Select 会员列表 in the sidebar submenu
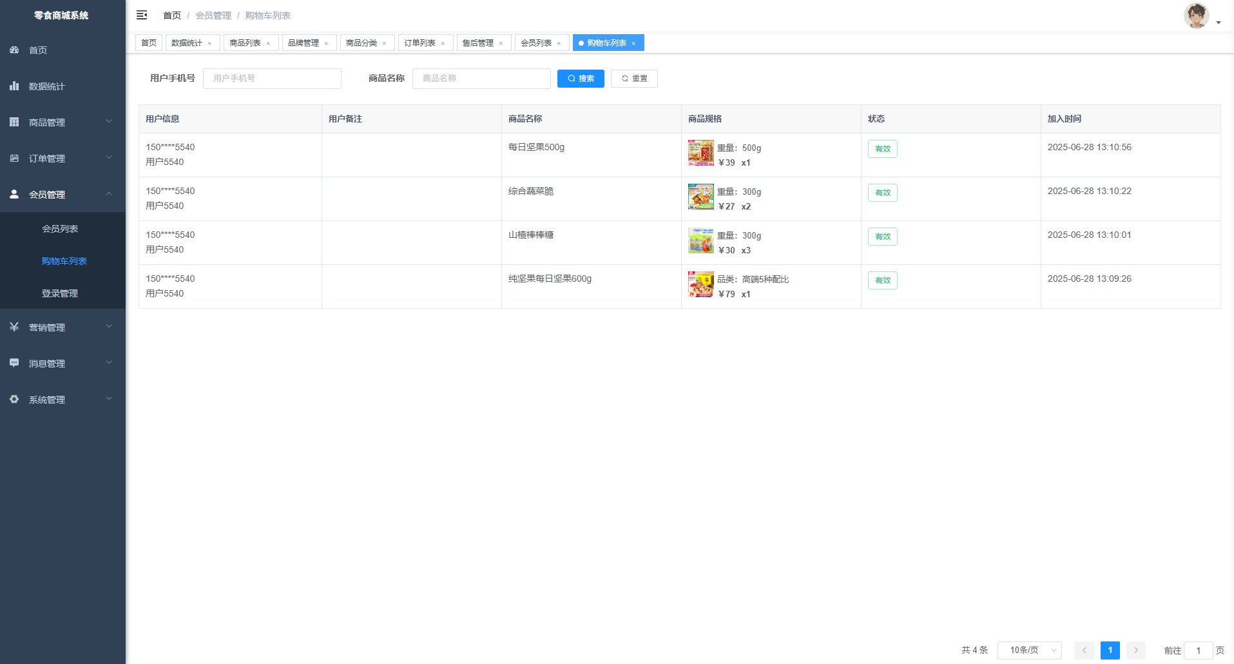 click(x=60, y=229)
